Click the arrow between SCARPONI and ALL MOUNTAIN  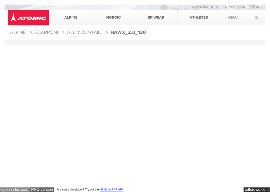pos(63,32)
